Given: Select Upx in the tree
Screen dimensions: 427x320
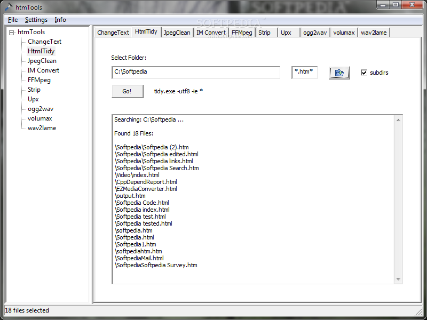Looking at the screenshot, I should (x=33, y=99).
